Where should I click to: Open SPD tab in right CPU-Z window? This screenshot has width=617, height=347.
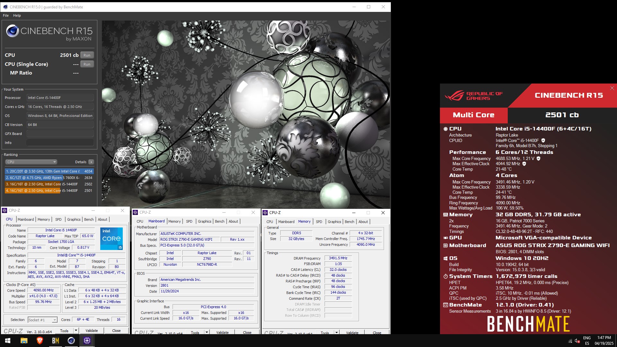(x=319, y=222)
